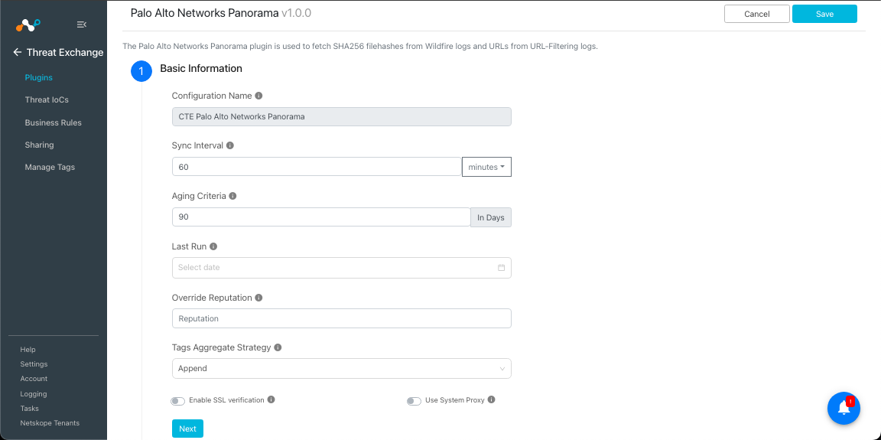Enable the SSL verification toggle

pos(177,401)
